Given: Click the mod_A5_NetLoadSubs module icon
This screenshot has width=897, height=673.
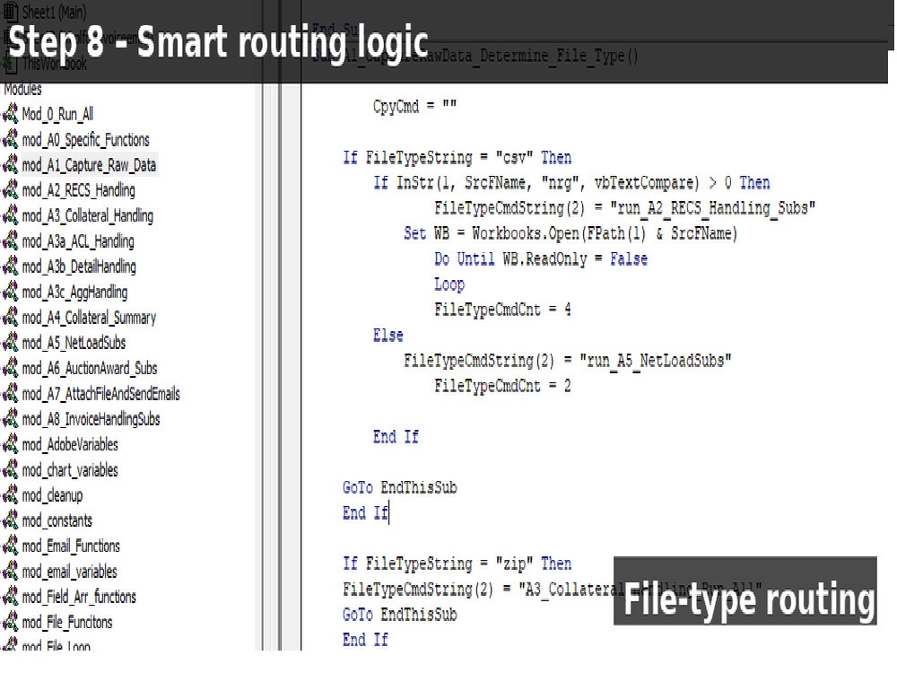Looking at the screenshot, I should [x=10, y=344].
